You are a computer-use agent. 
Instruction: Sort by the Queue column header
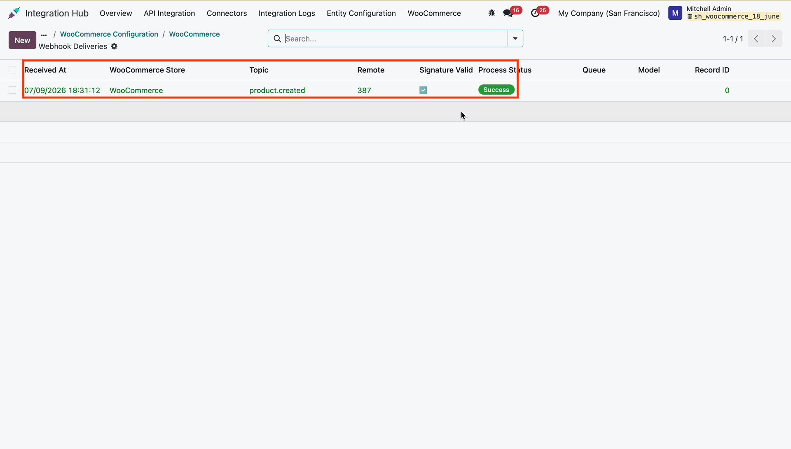594,70
